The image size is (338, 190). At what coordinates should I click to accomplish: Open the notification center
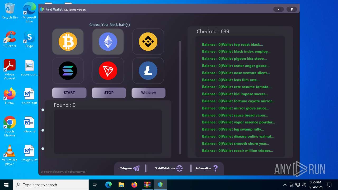[329, 185]
